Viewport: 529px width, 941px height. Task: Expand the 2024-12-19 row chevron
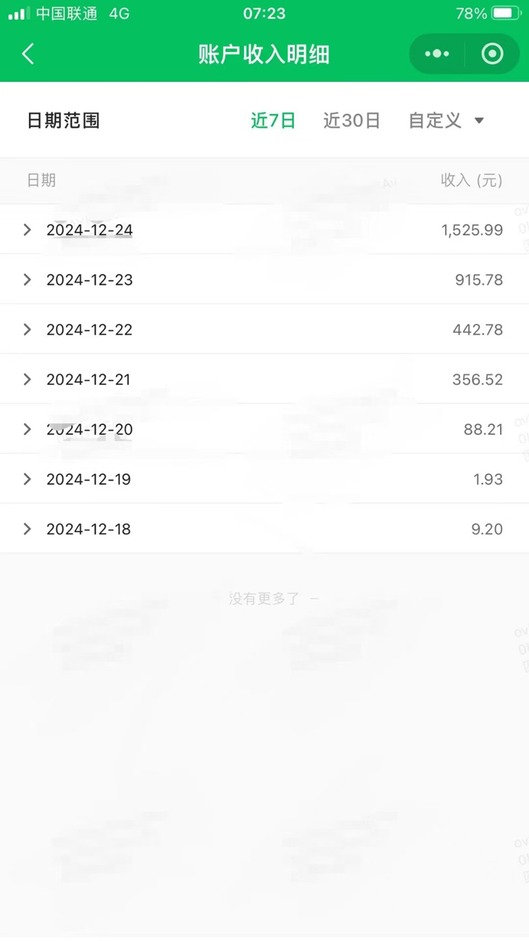(28, 479)
